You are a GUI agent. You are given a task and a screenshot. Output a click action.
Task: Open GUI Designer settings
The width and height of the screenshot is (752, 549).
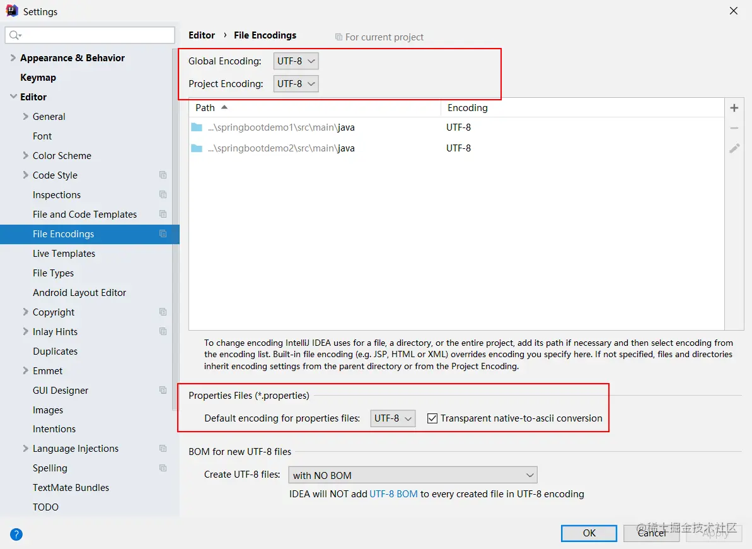coord(61,390)
